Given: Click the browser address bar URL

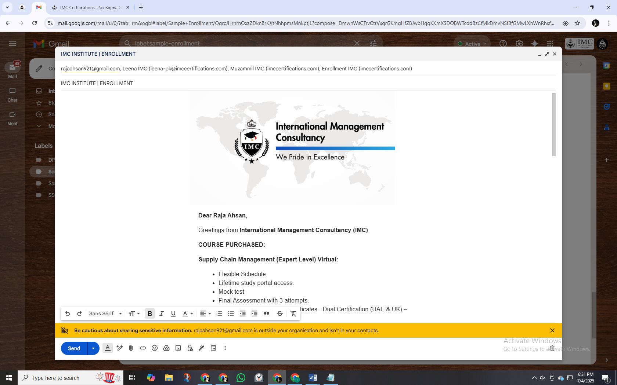Looking at the screenshot, I should coord(306,23).
